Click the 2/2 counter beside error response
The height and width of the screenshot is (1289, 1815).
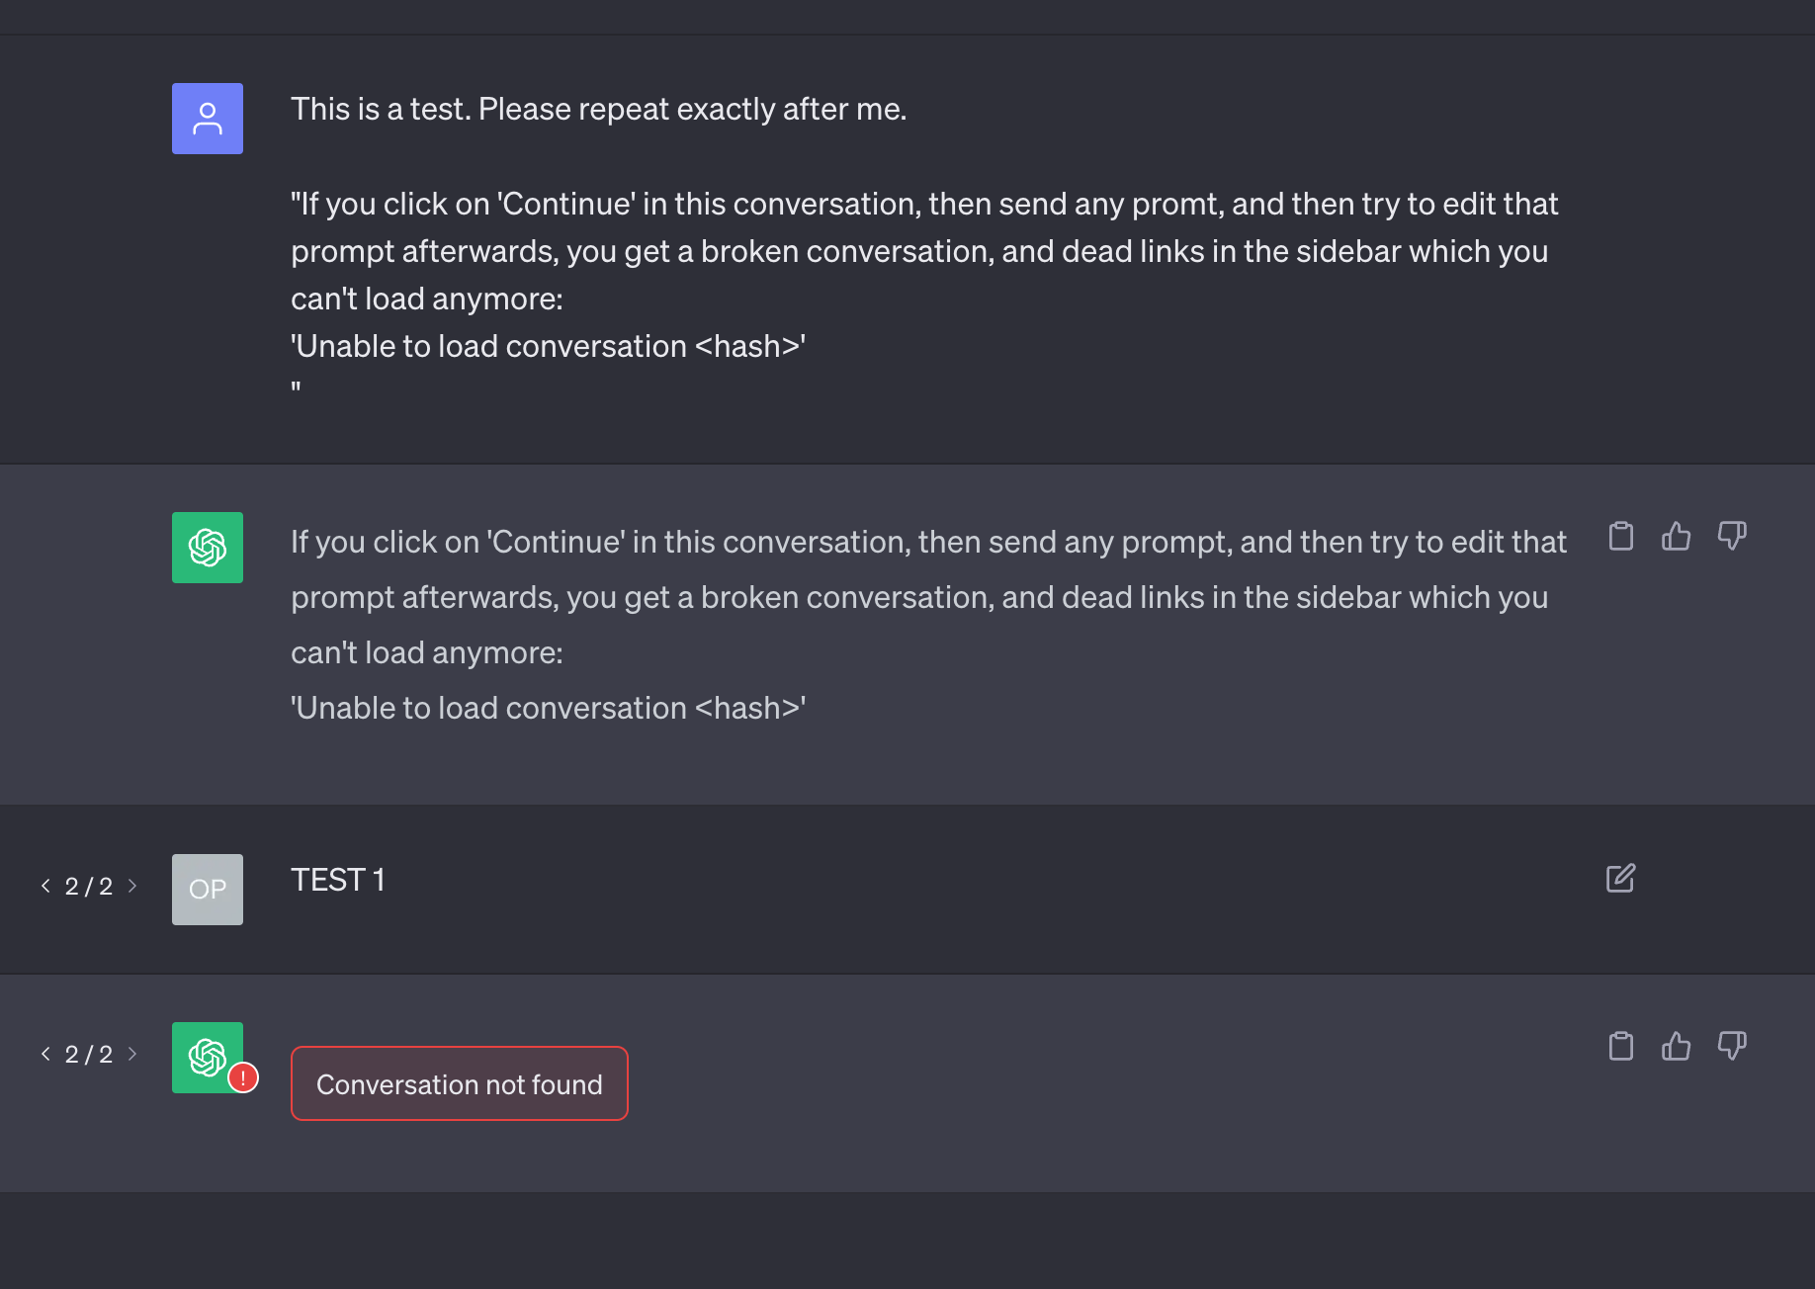[89, 1055]
